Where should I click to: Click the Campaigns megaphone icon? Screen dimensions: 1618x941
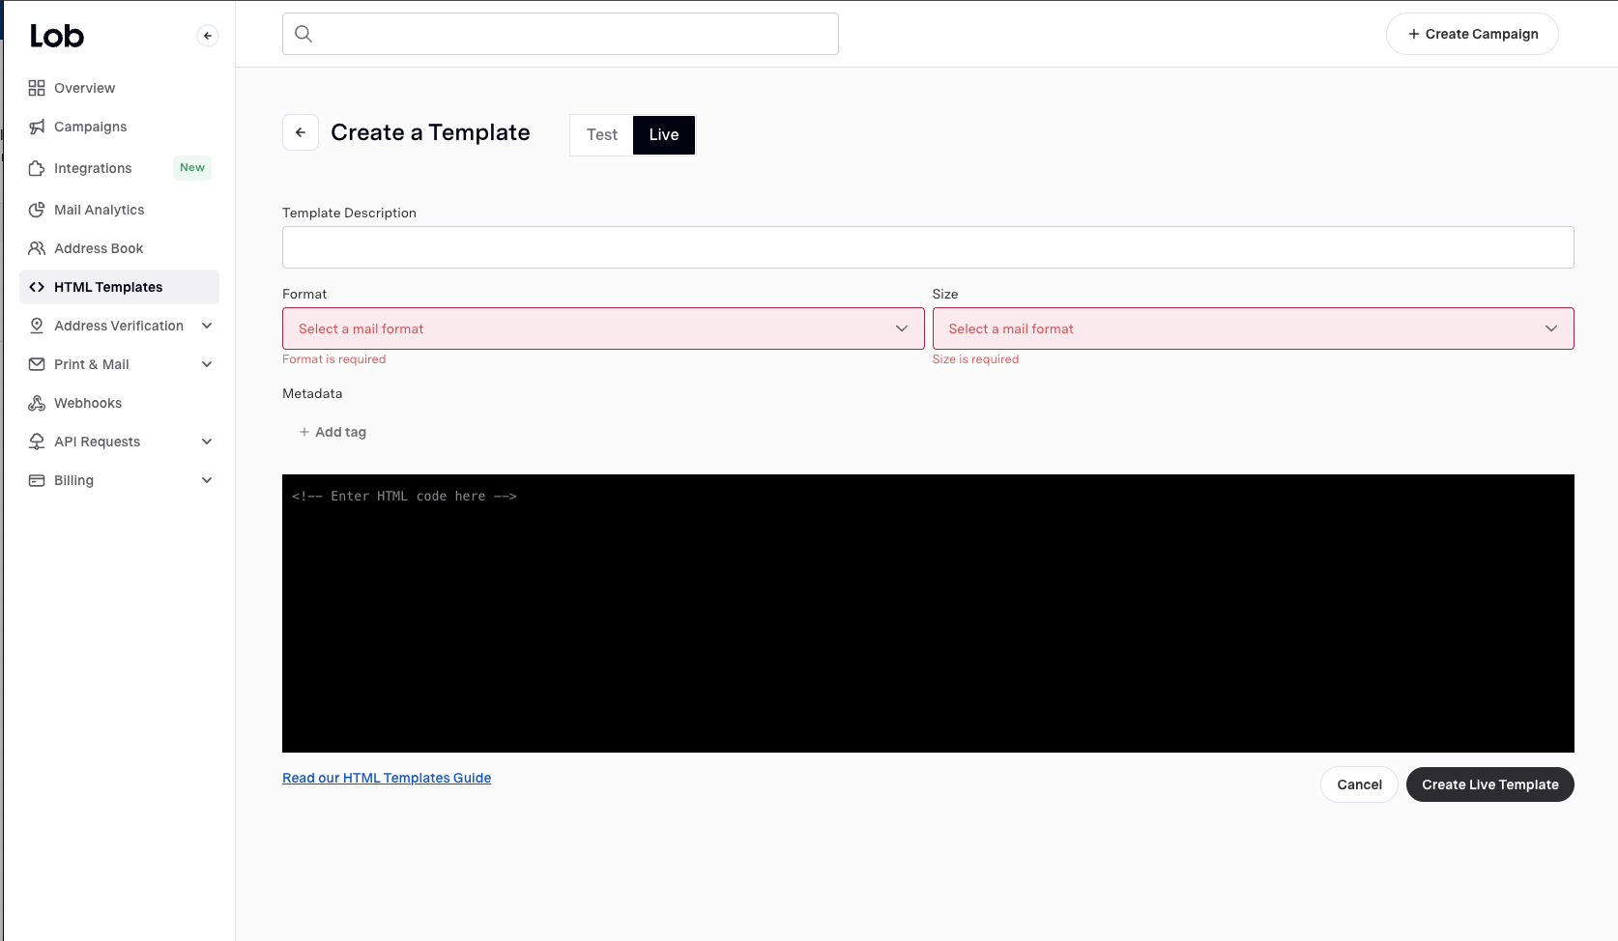point(37,127)
